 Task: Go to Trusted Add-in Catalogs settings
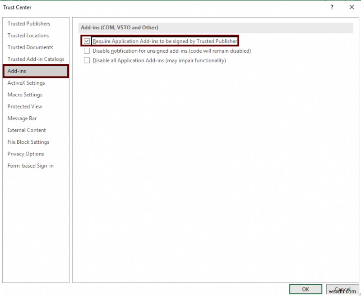[35, 59]
